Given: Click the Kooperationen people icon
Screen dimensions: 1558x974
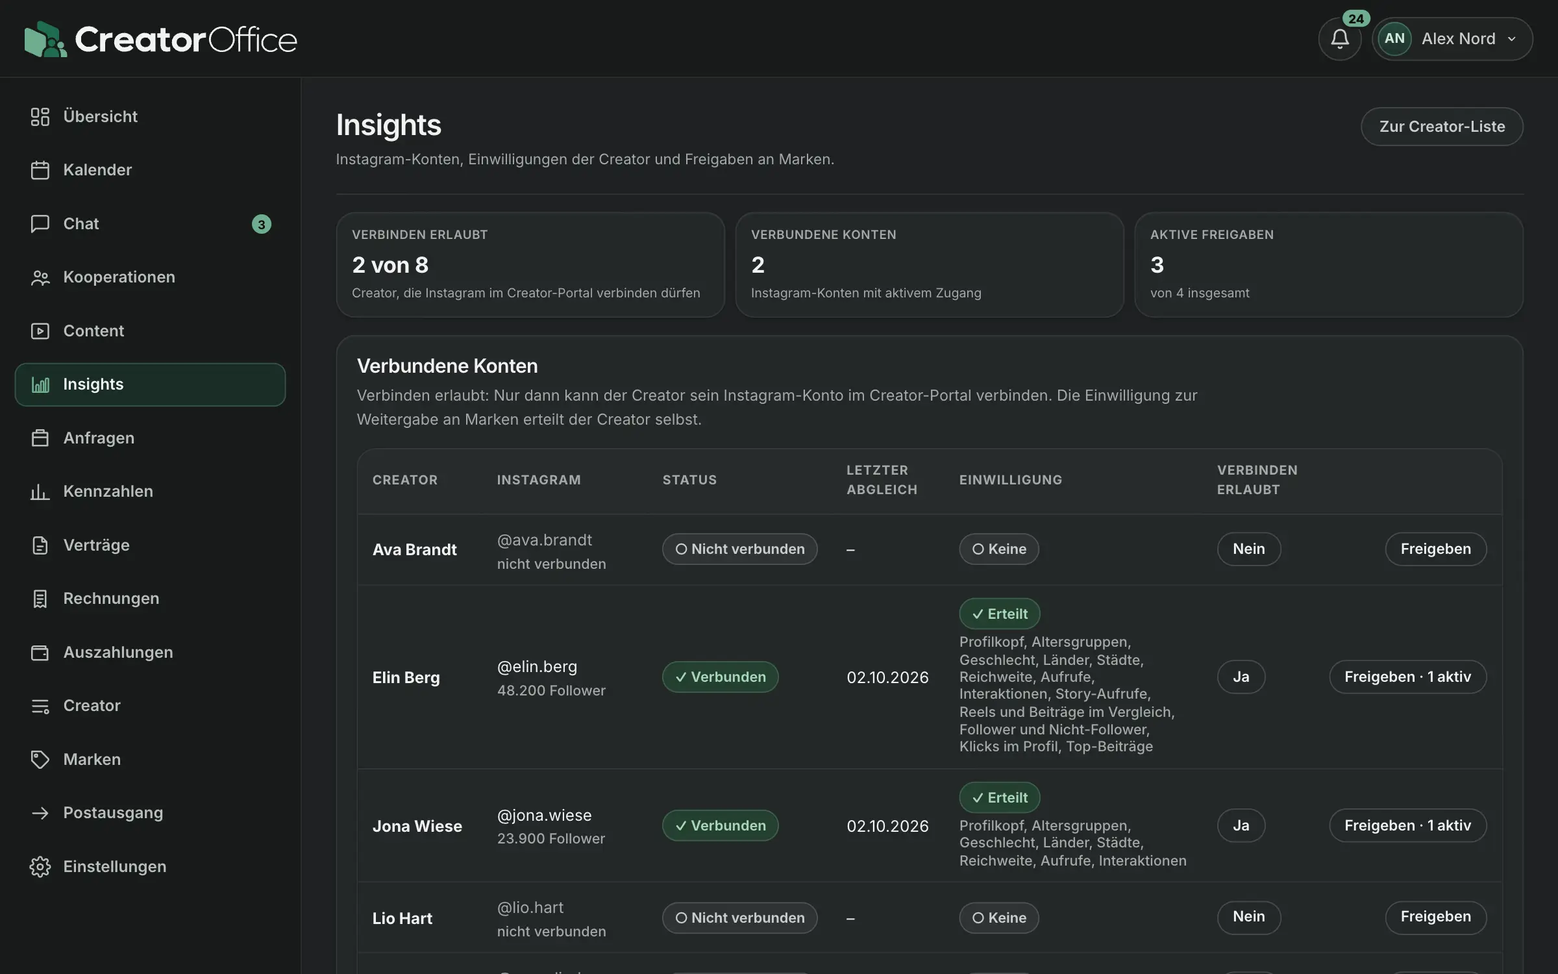Looking at the screenshot, I should [40, 277].
